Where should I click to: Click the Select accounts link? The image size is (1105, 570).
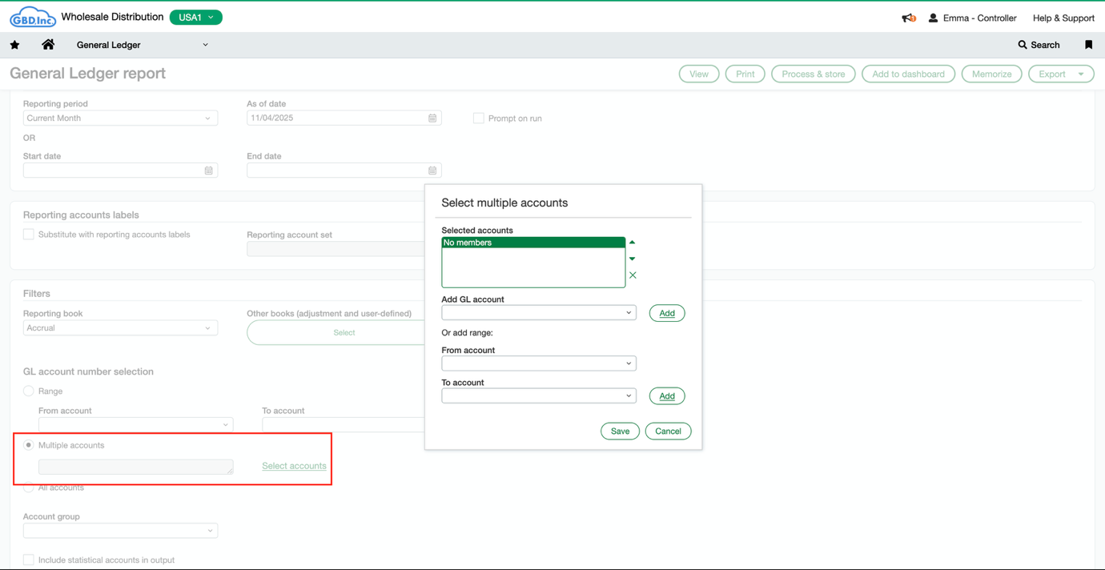pyautogui.click(x=294, y=466)
